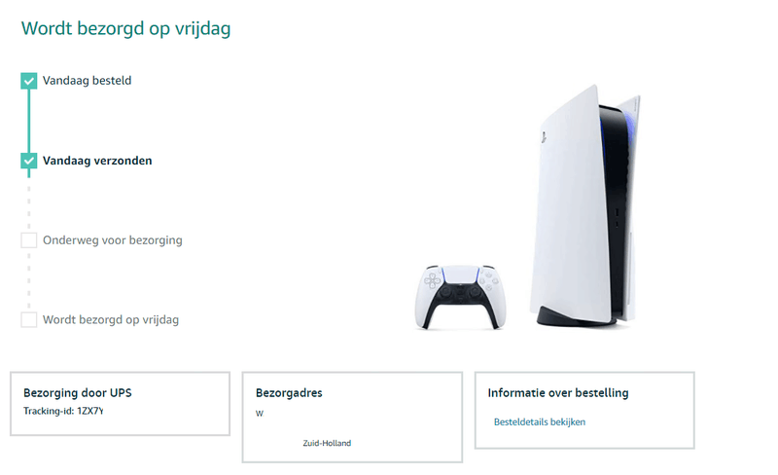Click the green progress line between completed steps
Image resolution: width=778 pixels, height=475 pixels.
point(29,122)
